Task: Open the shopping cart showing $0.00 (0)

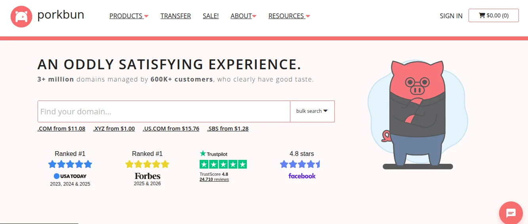Action: [x=494, y=15]
